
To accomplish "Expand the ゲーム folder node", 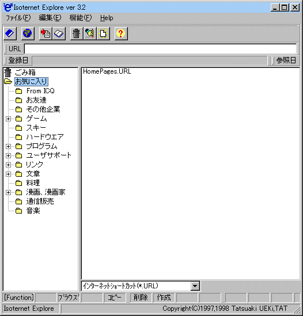I will 8,119.
